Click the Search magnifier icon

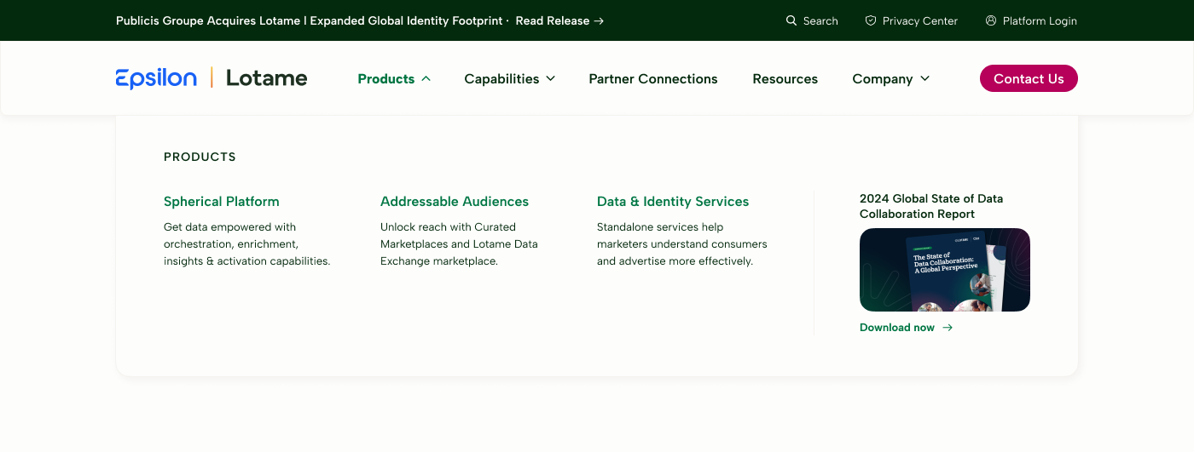point(791,20)
